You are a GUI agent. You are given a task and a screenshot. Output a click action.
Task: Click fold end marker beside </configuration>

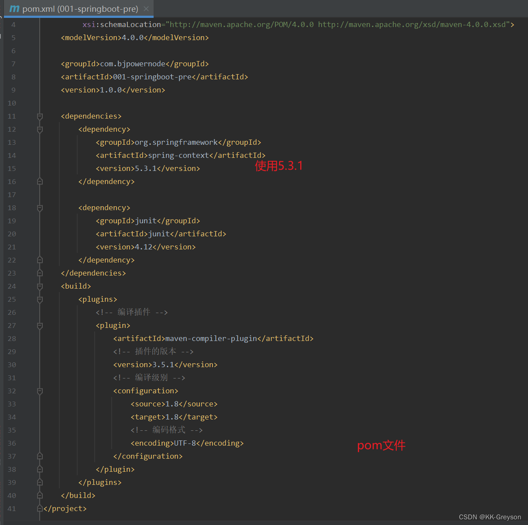coord(40,456)
